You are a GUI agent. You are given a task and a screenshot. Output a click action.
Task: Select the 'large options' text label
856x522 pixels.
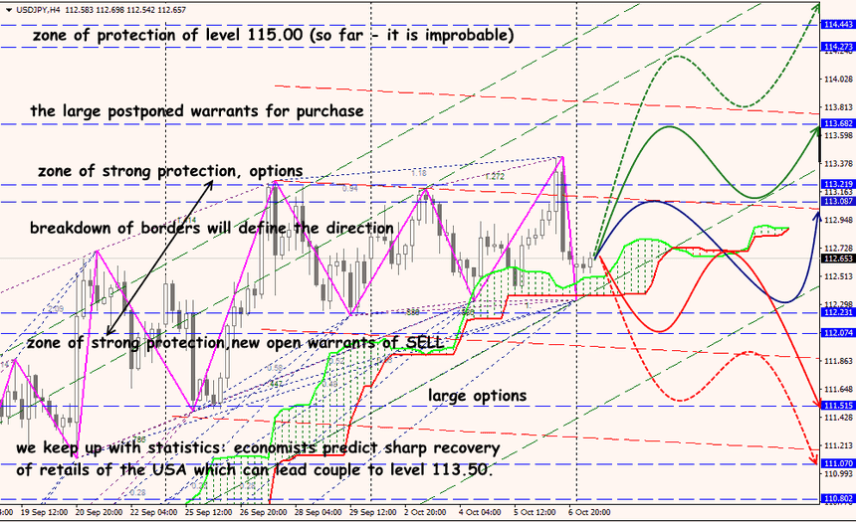[478, 396]
